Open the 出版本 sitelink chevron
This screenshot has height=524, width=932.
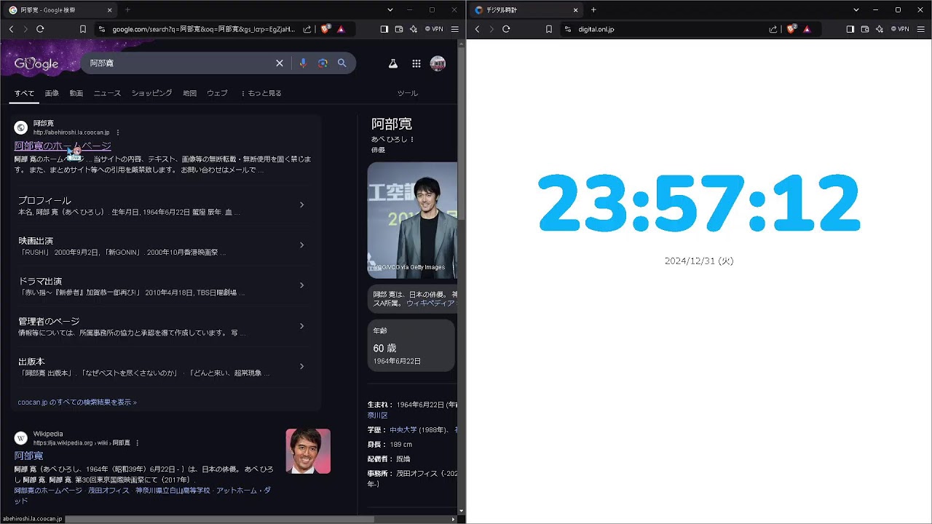point(302,366)
